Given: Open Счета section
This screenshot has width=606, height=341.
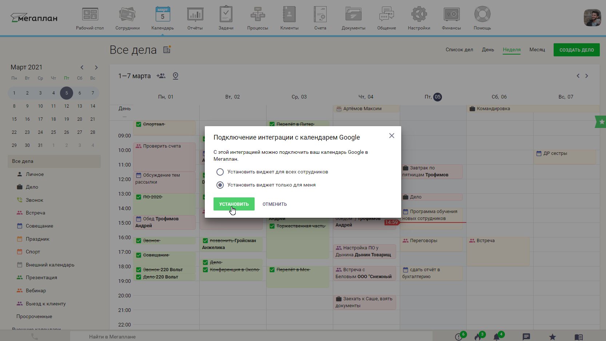Looking at the screenshot, I should point(320,18).
